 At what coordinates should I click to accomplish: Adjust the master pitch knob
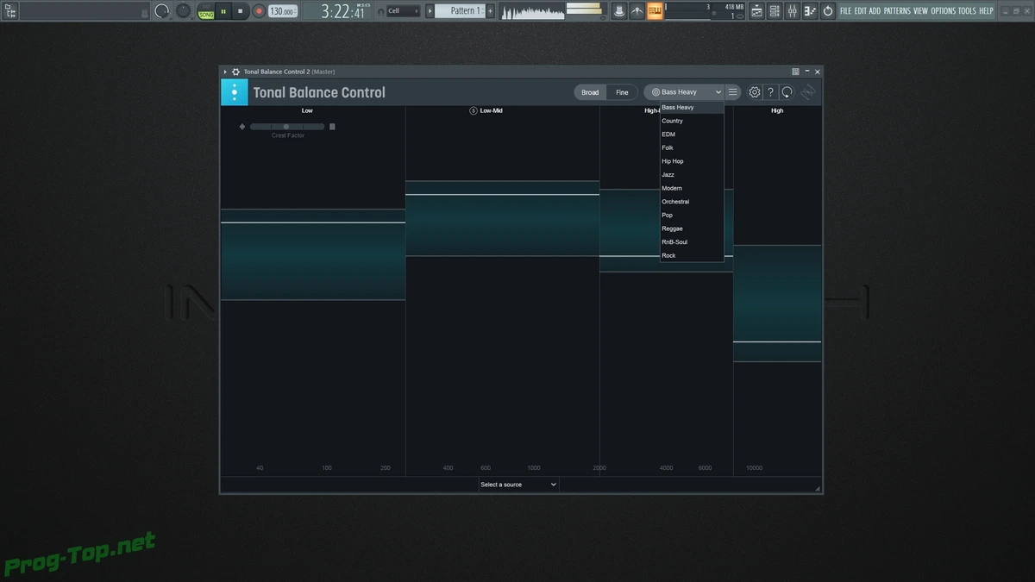click(x=183, y=10)
